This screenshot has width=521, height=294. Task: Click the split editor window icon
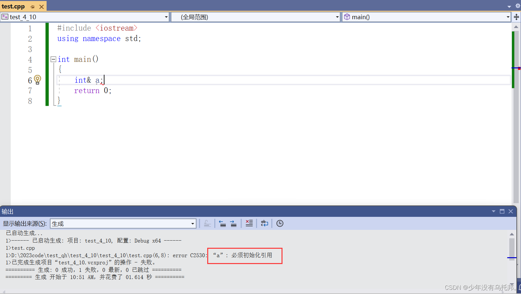tap(516, 17)
